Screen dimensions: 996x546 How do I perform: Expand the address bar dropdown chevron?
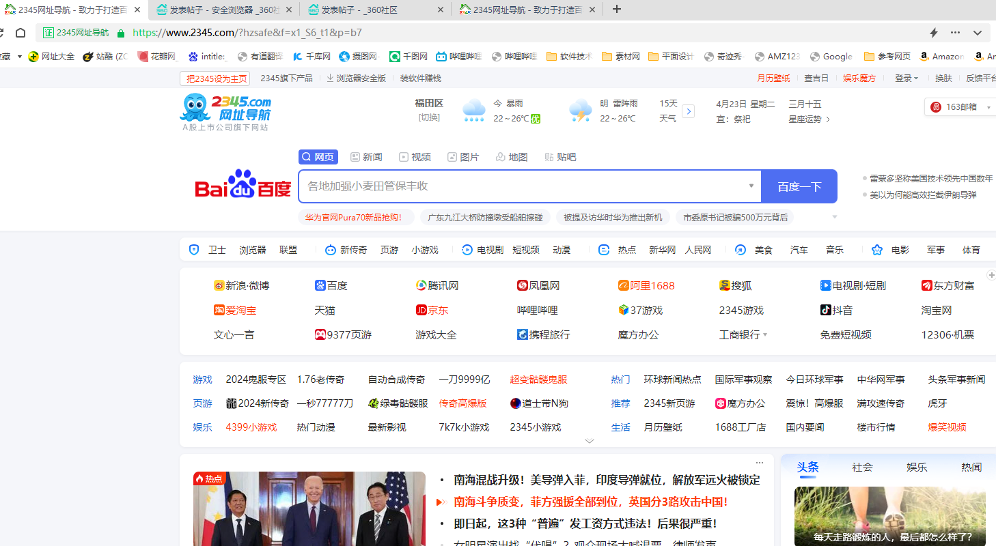(978, 33)
